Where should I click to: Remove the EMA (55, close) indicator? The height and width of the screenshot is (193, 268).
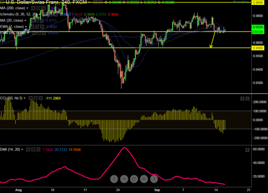[x=44, y=33]
